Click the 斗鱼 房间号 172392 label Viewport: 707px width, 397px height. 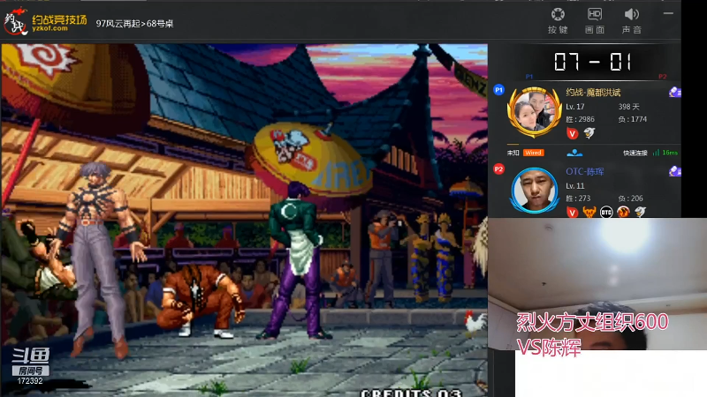point(30,366)
